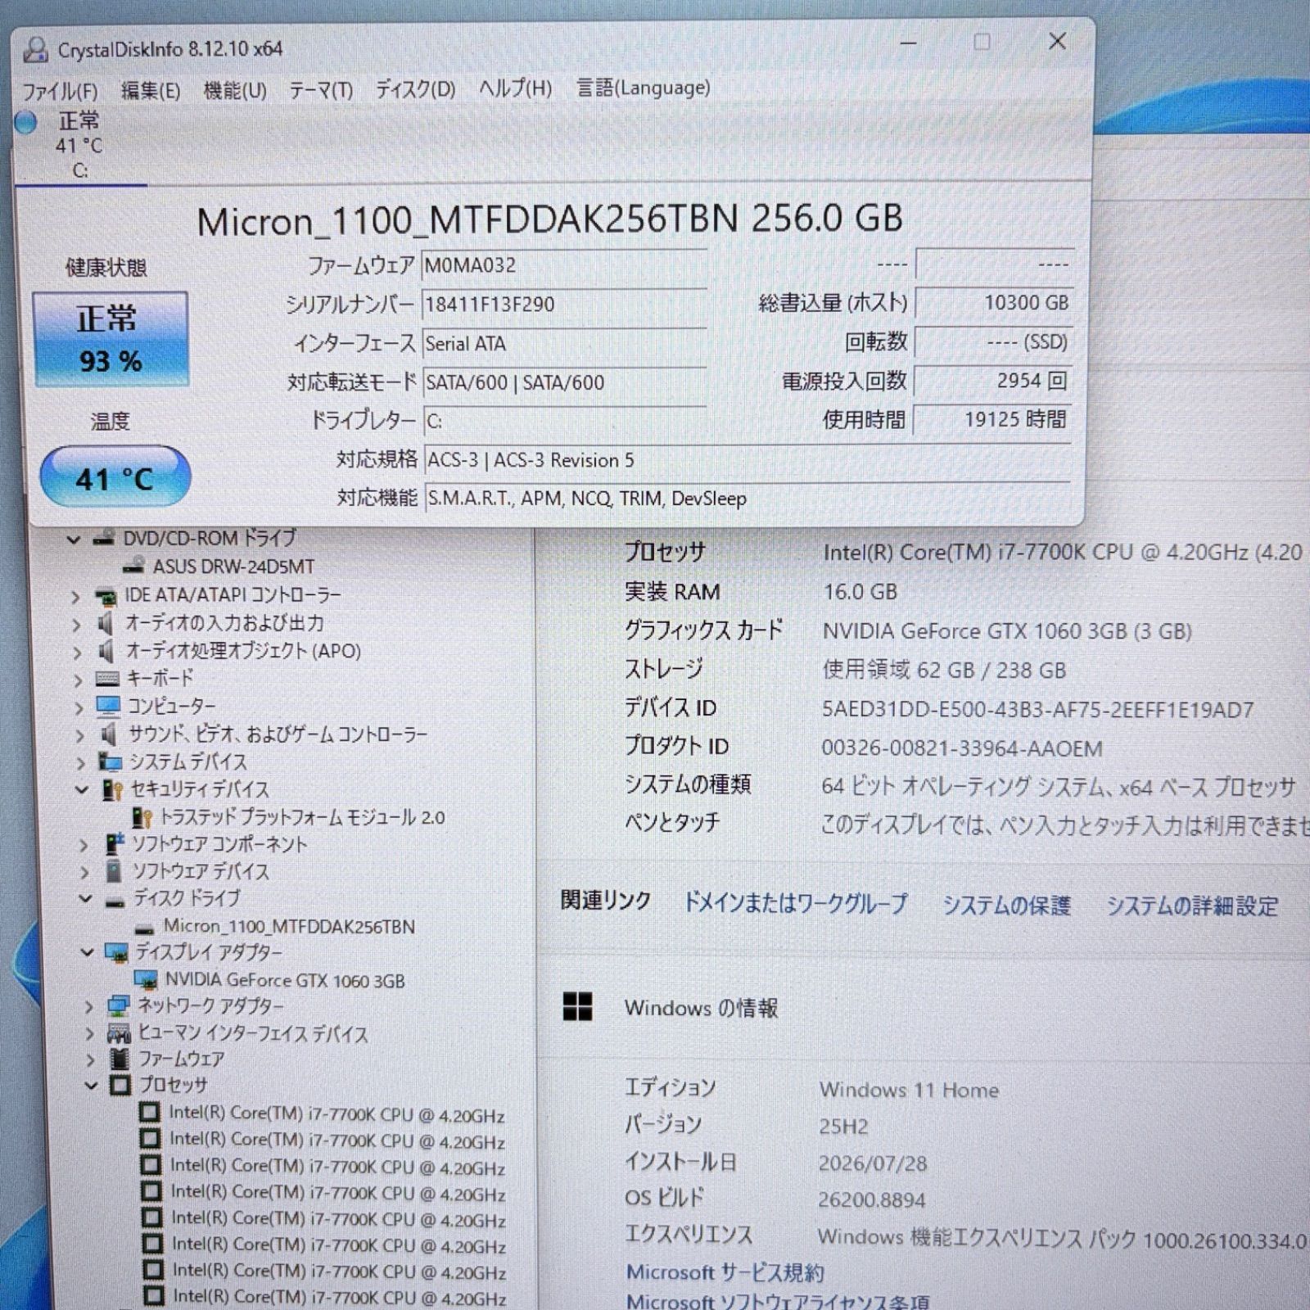The width and height of the screenshot is (1310, 1310).
Task: Expand the ネットワーク アダプター node
Action: click(88, 1007)
